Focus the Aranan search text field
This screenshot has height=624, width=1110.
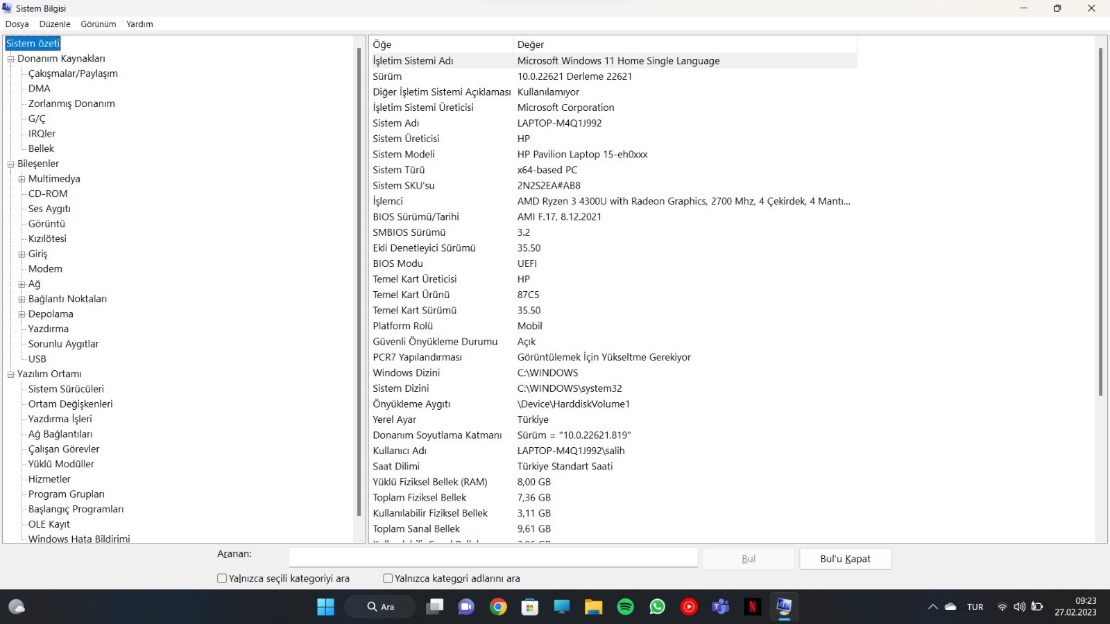click(493, 557)
